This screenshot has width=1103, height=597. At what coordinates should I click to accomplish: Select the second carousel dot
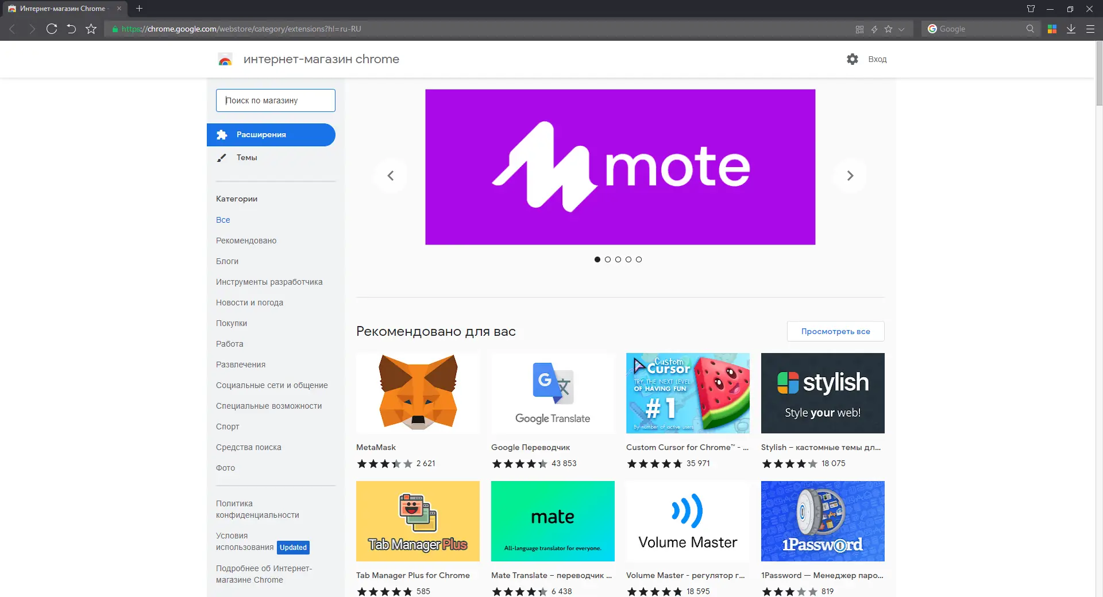pos(608,259)
